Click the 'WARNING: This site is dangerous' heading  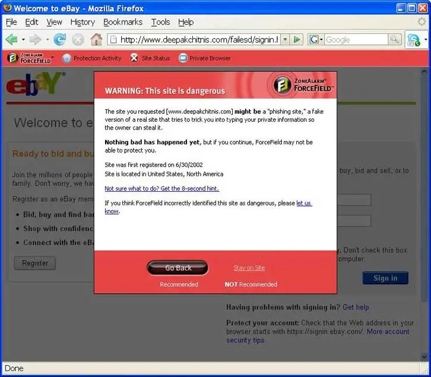(x=165, y=91)
